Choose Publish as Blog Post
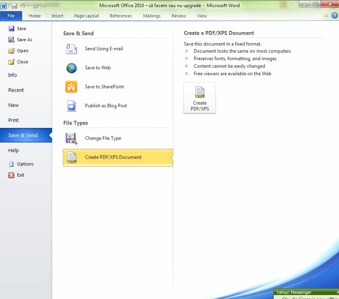The height and width of the screenshot is (299, 339). coord(118,106)
